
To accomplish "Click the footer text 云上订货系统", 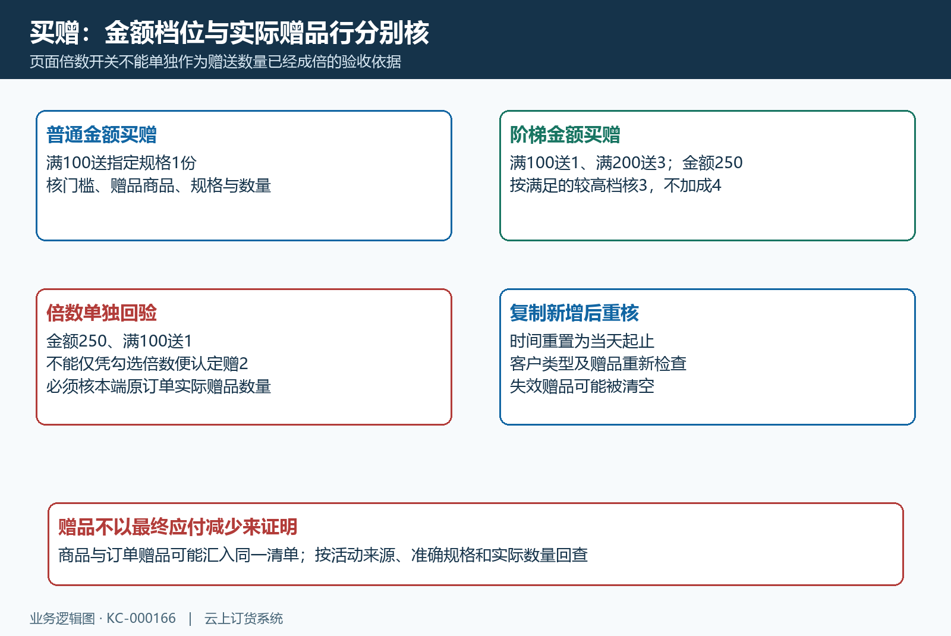I will click(244, 618).
